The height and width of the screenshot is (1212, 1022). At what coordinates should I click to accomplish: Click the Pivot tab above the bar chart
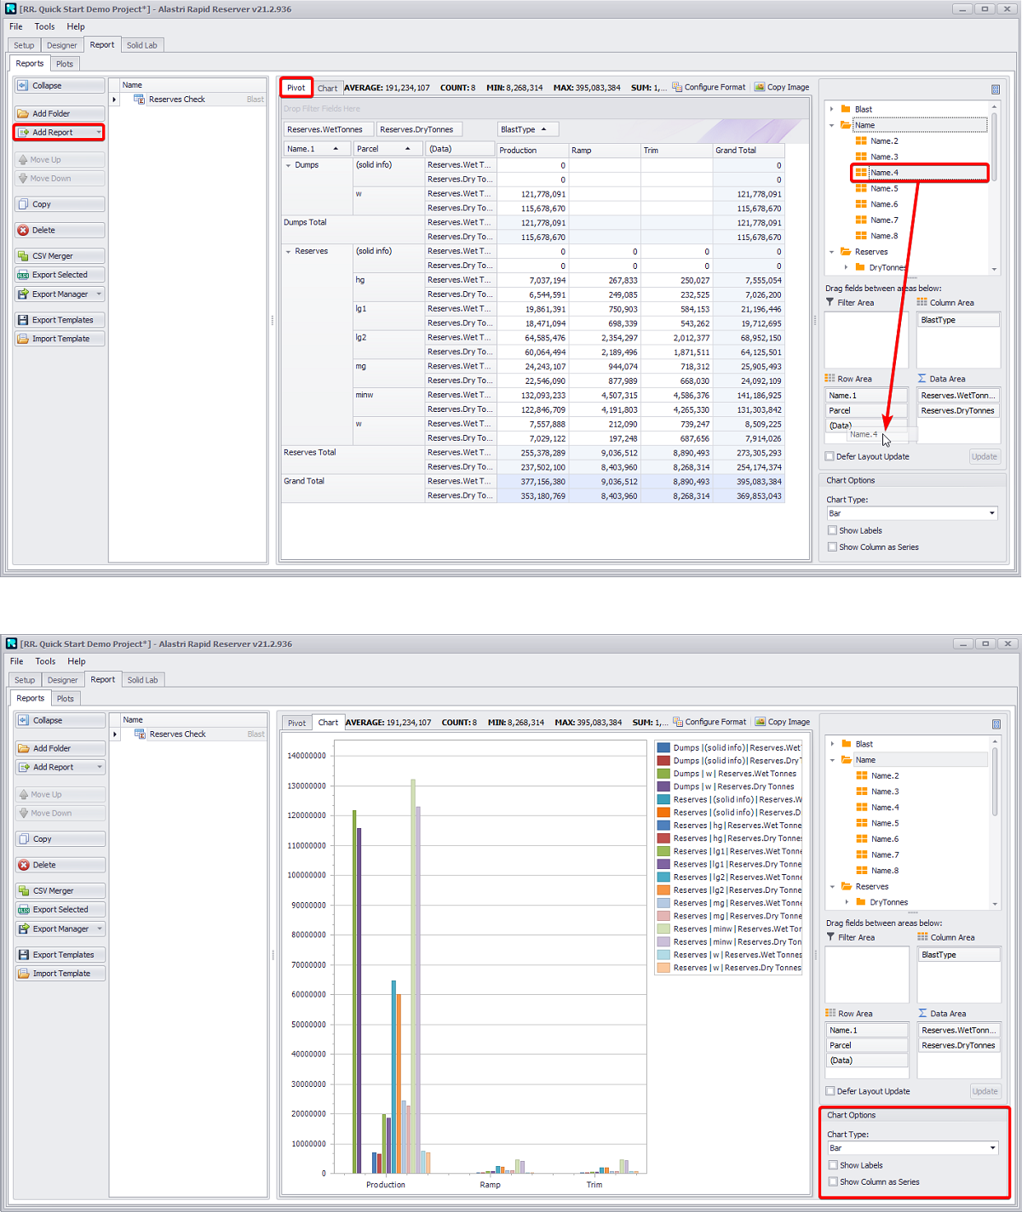pyautogui.click(x=296, y=723)
